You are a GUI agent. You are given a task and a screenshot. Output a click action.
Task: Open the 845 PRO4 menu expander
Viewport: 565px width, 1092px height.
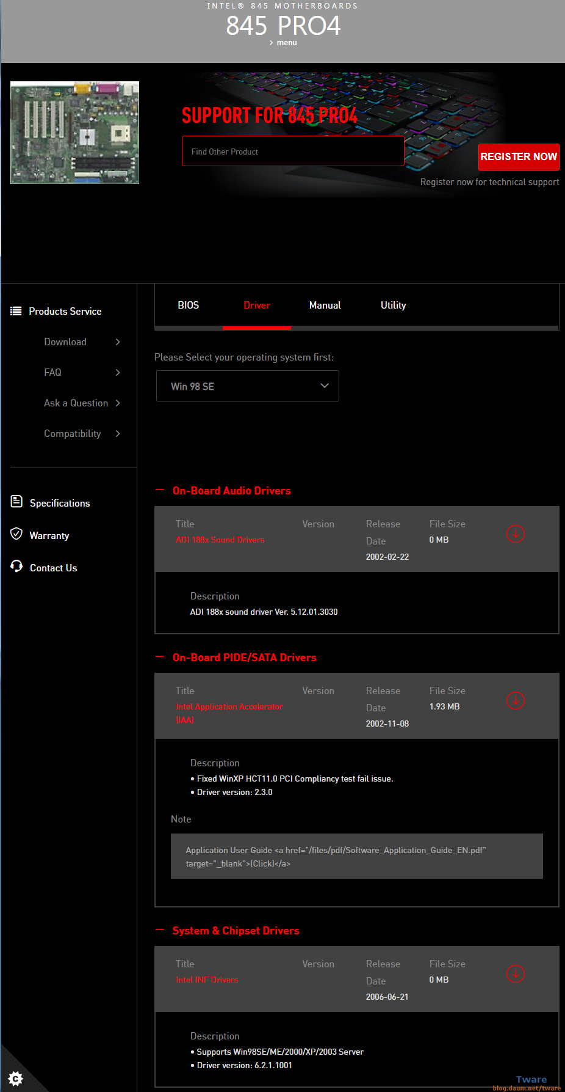283,43
